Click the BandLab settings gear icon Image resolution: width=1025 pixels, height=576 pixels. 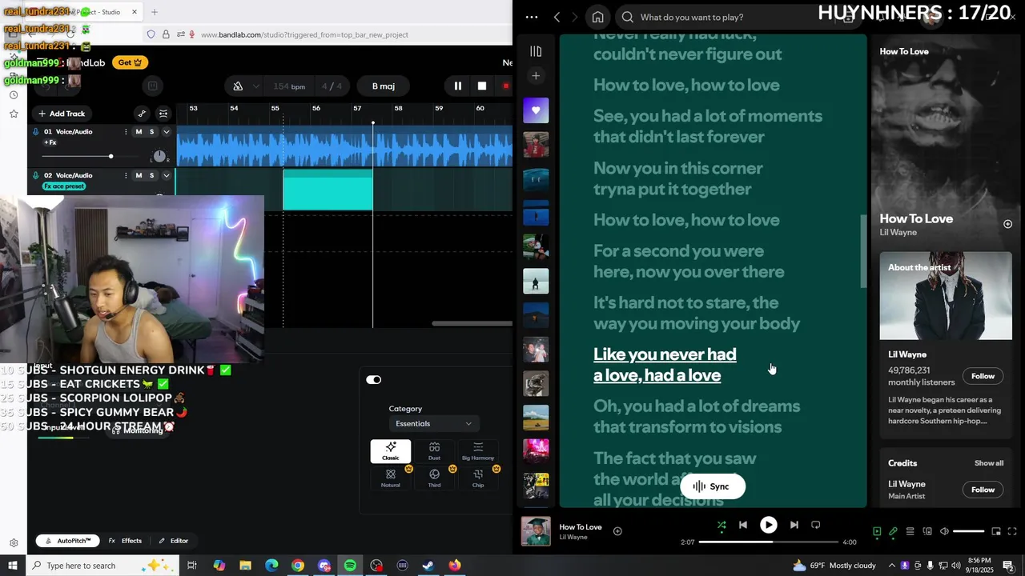pos(14,542)
